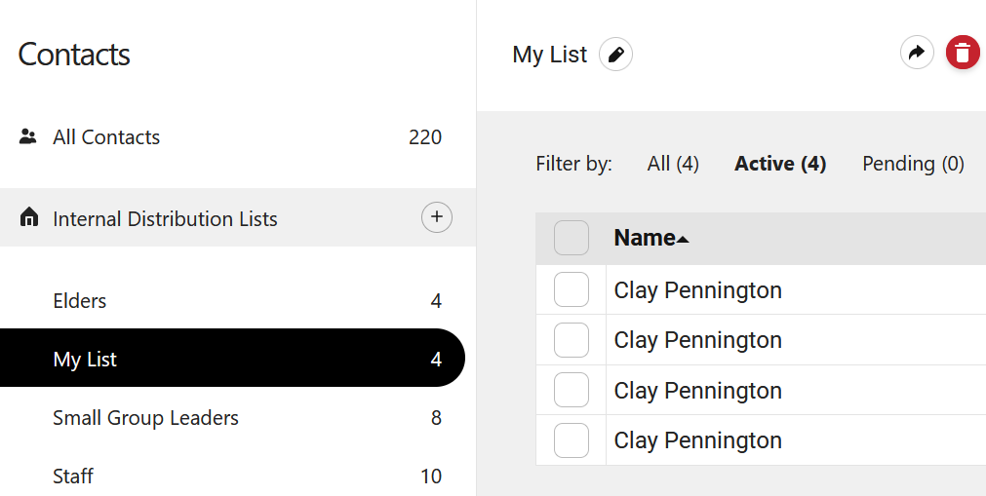Screen dimensions: 986x496
Task: Click the share arrow icon
Action: click(917, 54)
